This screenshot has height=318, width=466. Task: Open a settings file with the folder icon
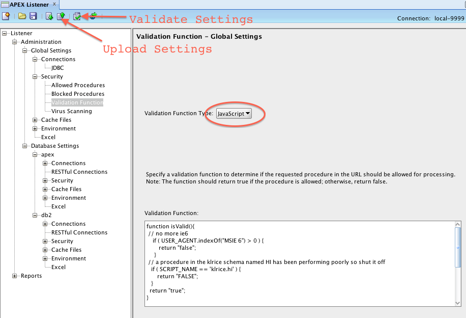[22, 16]
